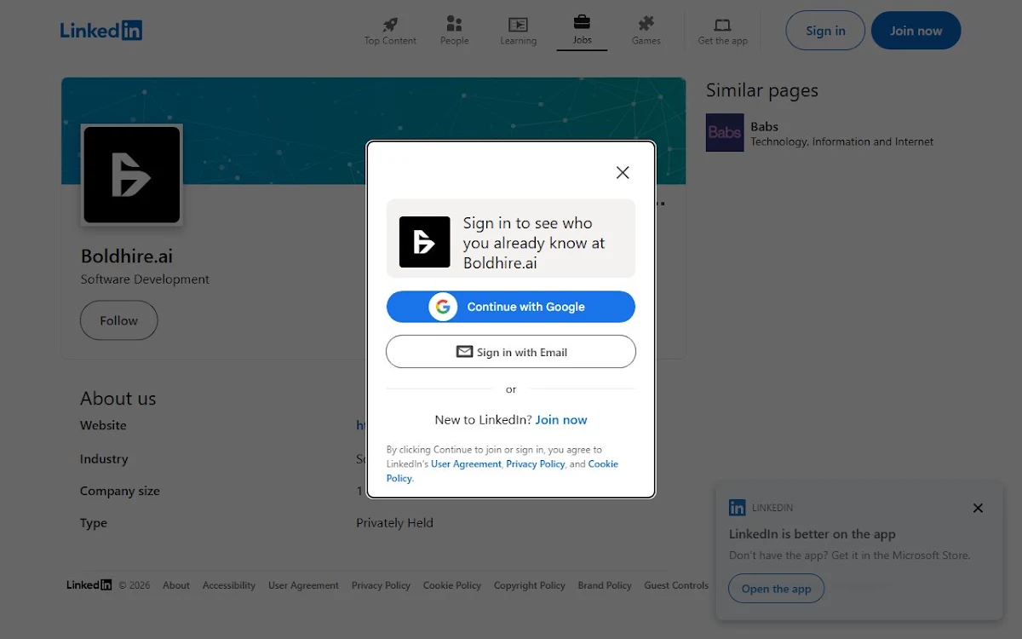
Task: Open the Brand Policy footer link
Action: tap(605, 585)
